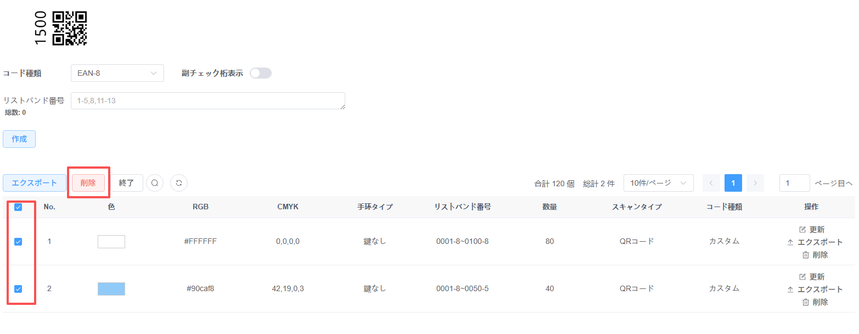The height and width of the screenshot is (334, 859).
Task: Click the 作成 create button
Action: [19, 139]
